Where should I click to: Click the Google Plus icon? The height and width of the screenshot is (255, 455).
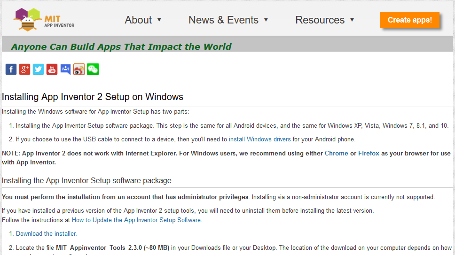click(x=24, y=70)
